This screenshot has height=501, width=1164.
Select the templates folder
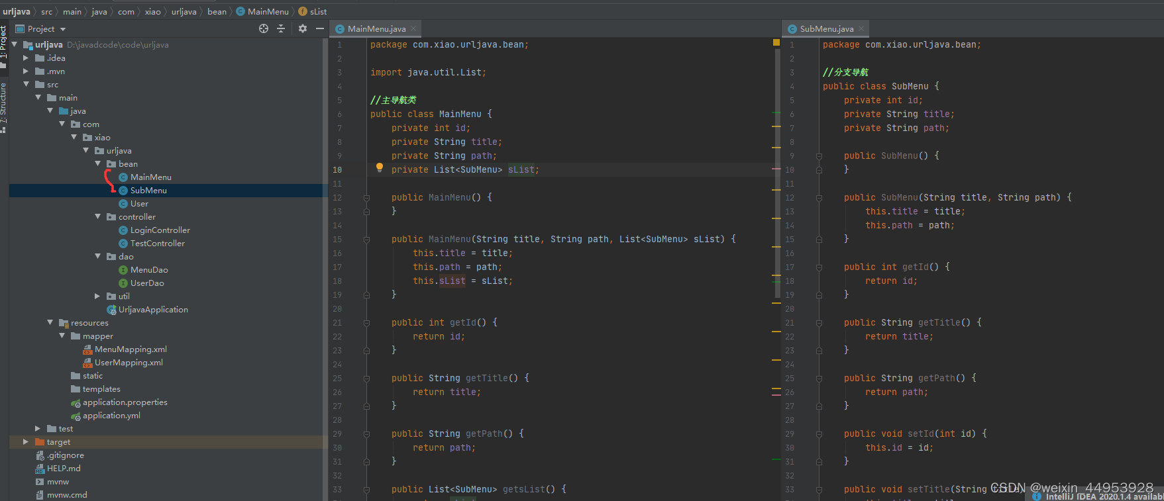click(x=95, y=388)
